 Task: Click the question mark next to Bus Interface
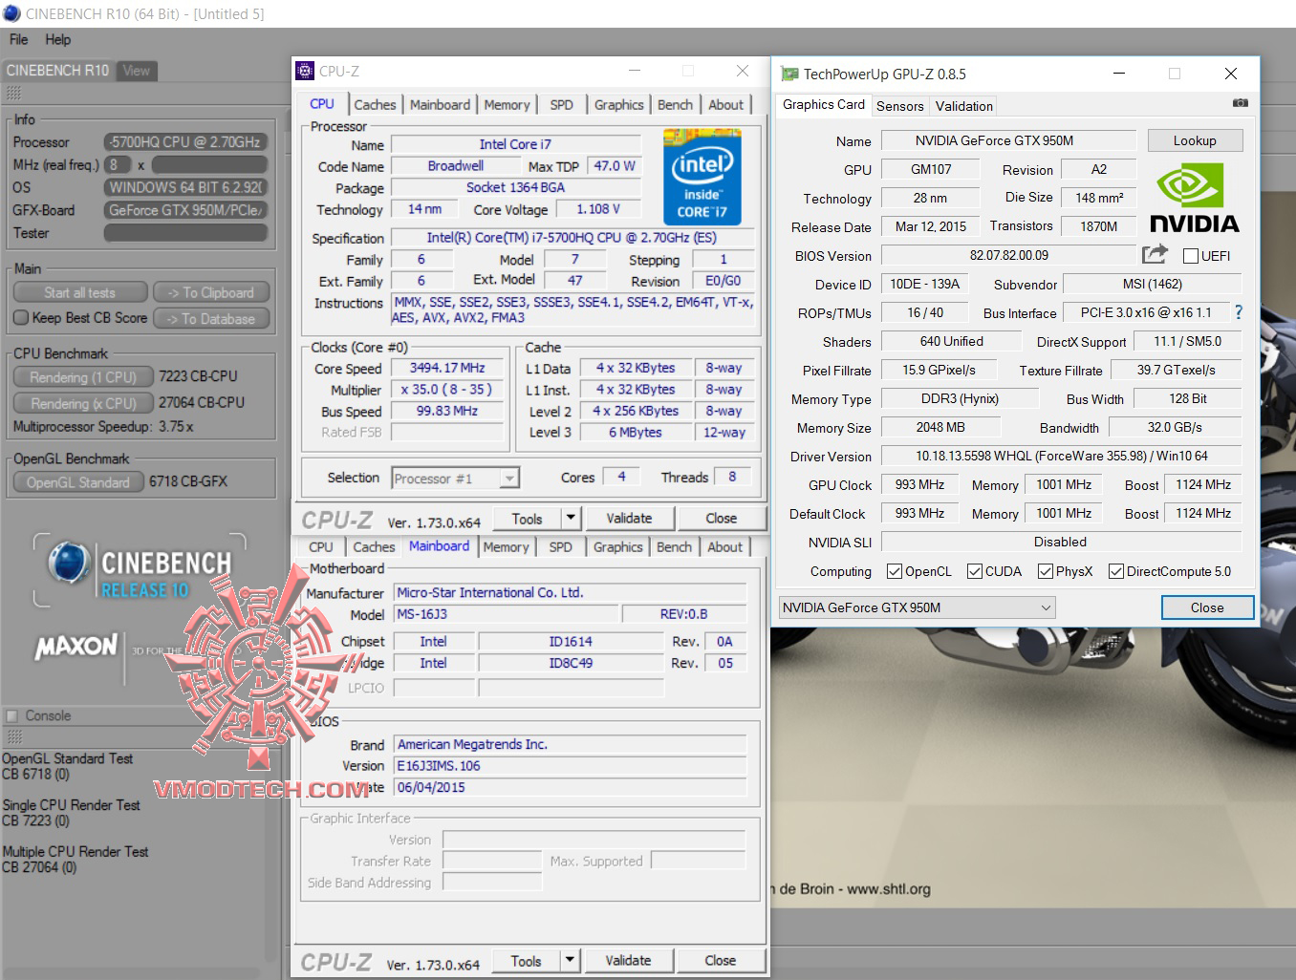[x=1239, y=312]
